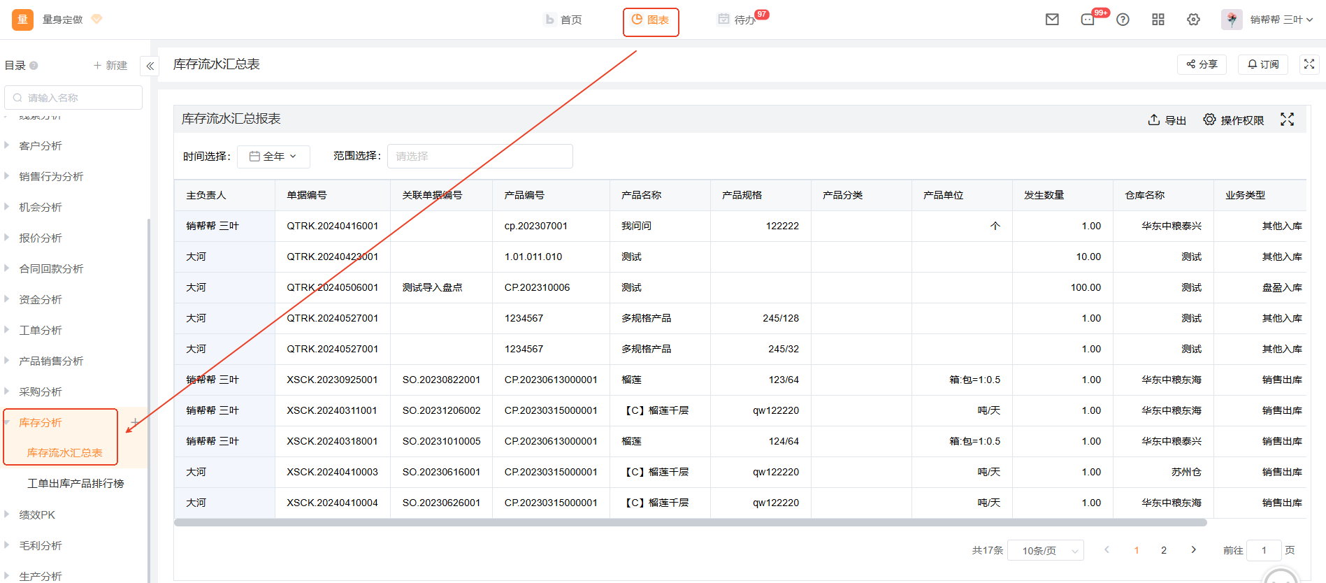1326x583 pixels.
Task: Go to the previous page arrow
Action: (1107, 550)
